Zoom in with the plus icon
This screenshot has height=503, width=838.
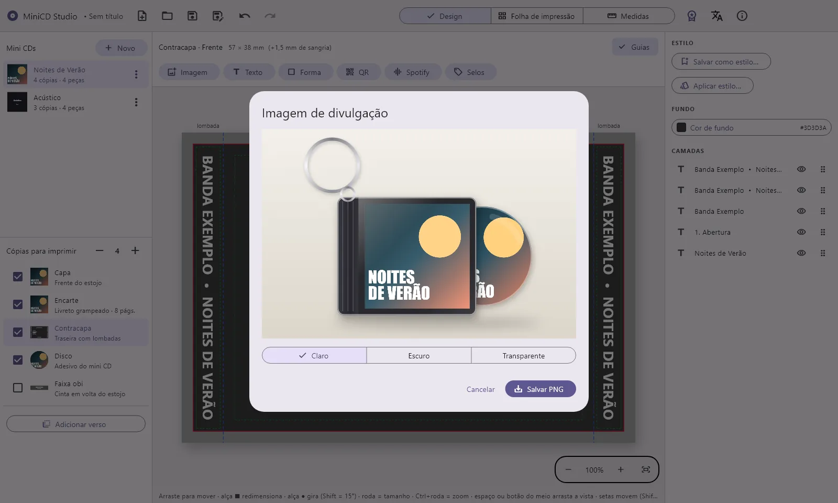pyautogui.click(x=621, y=469)
